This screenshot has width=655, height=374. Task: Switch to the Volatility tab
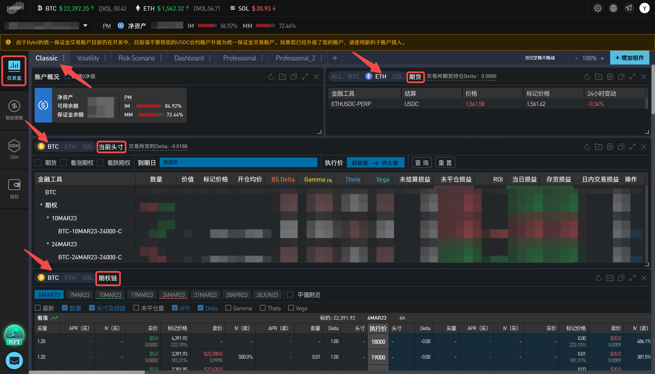click(x=88, y=58)
